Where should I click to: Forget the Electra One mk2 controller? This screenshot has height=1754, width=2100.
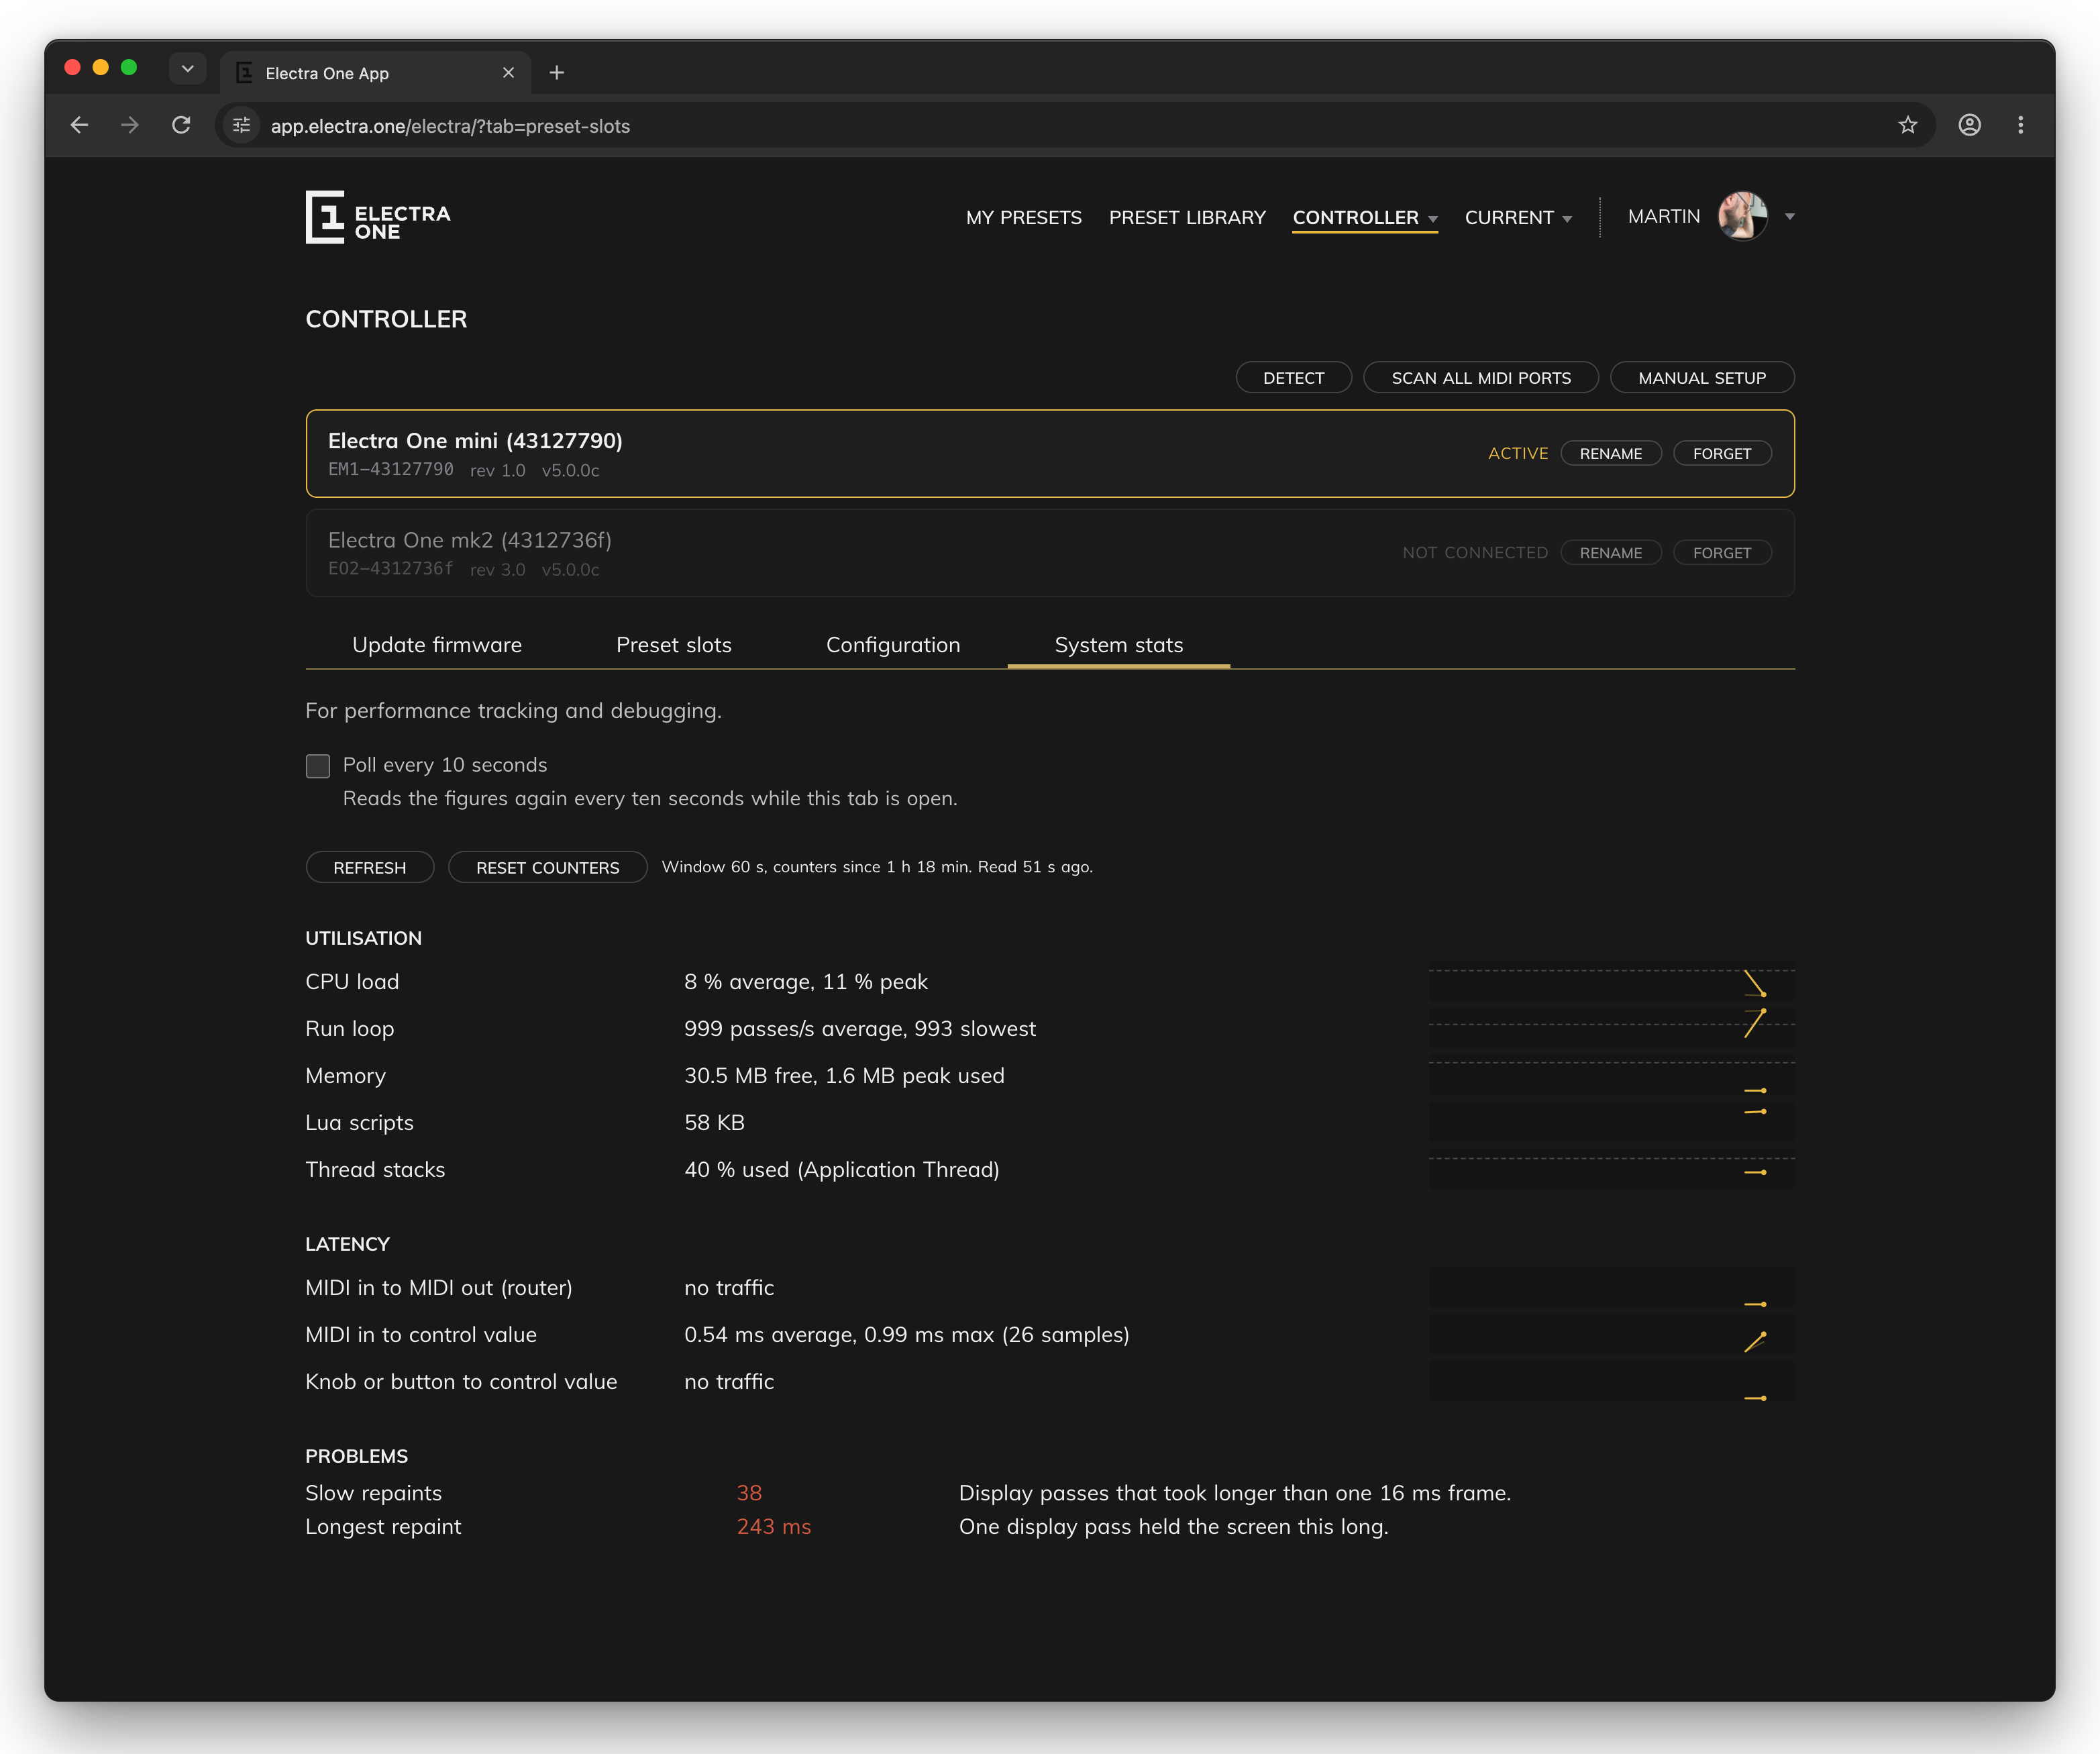pos(1722,553)
